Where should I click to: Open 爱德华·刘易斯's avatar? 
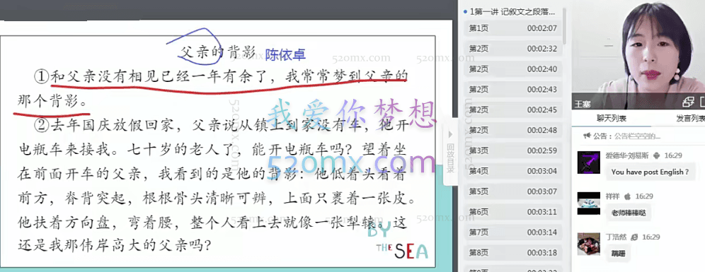pyautogui.click(x=588, y=162)
